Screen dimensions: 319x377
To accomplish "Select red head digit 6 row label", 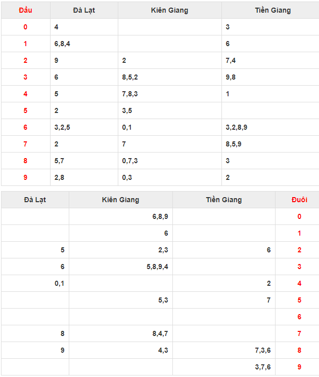I will point(25,127).
